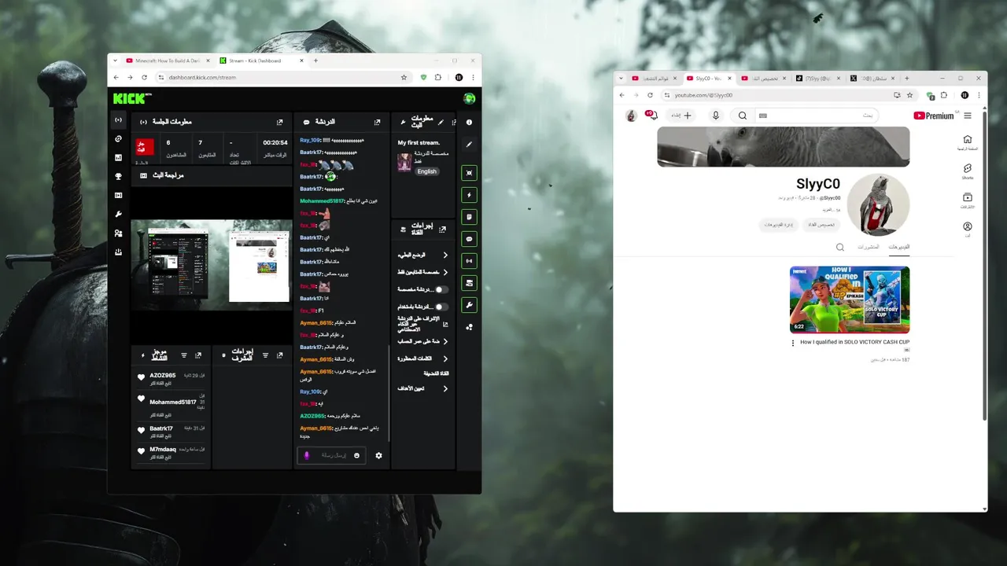Click the Kick stream preview thumbnail
Image resolution: width=1007 pixels, height=566 pixels.
click(x=212, y=266)
